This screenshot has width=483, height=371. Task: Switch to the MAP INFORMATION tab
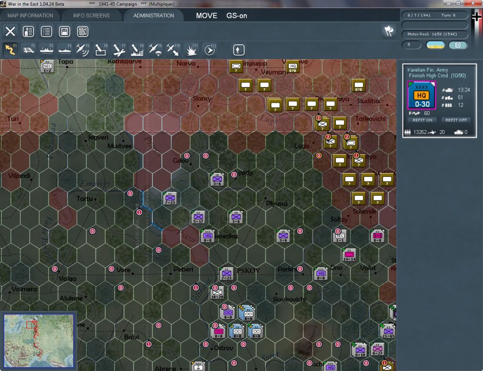30,16
